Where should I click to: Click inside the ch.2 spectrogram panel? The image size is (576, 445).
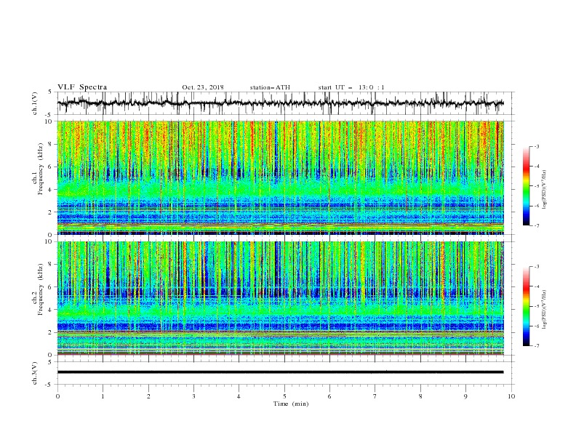(x=281, y=298)
